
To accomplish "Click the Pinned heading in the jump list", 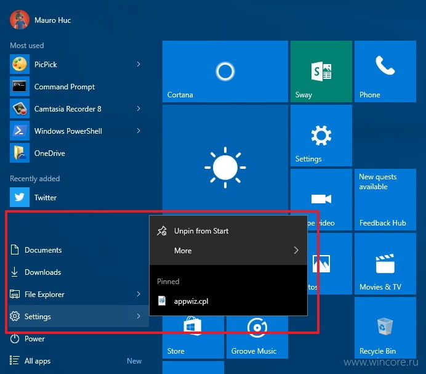I will 168,281.
